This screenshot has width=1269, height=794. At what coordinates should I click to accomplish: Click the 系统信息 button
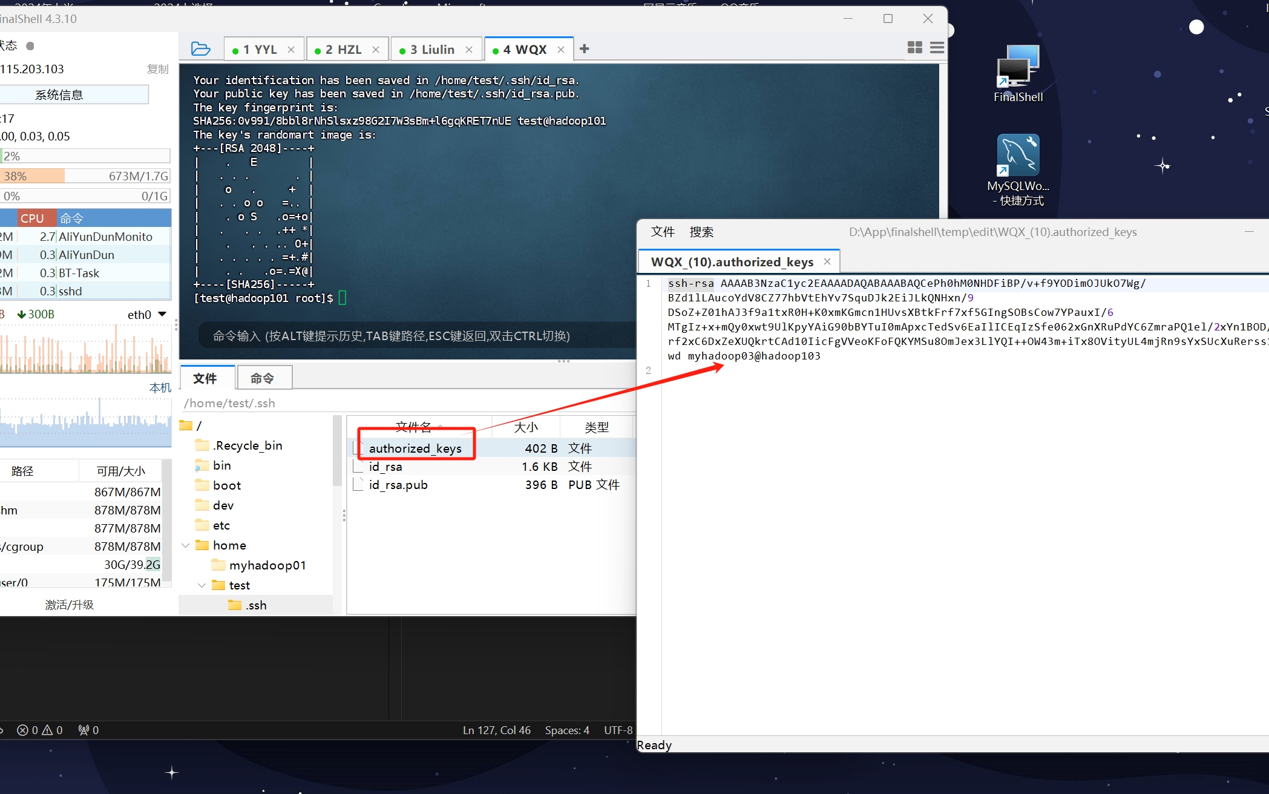pyautogui.click(x=74, y=94)
